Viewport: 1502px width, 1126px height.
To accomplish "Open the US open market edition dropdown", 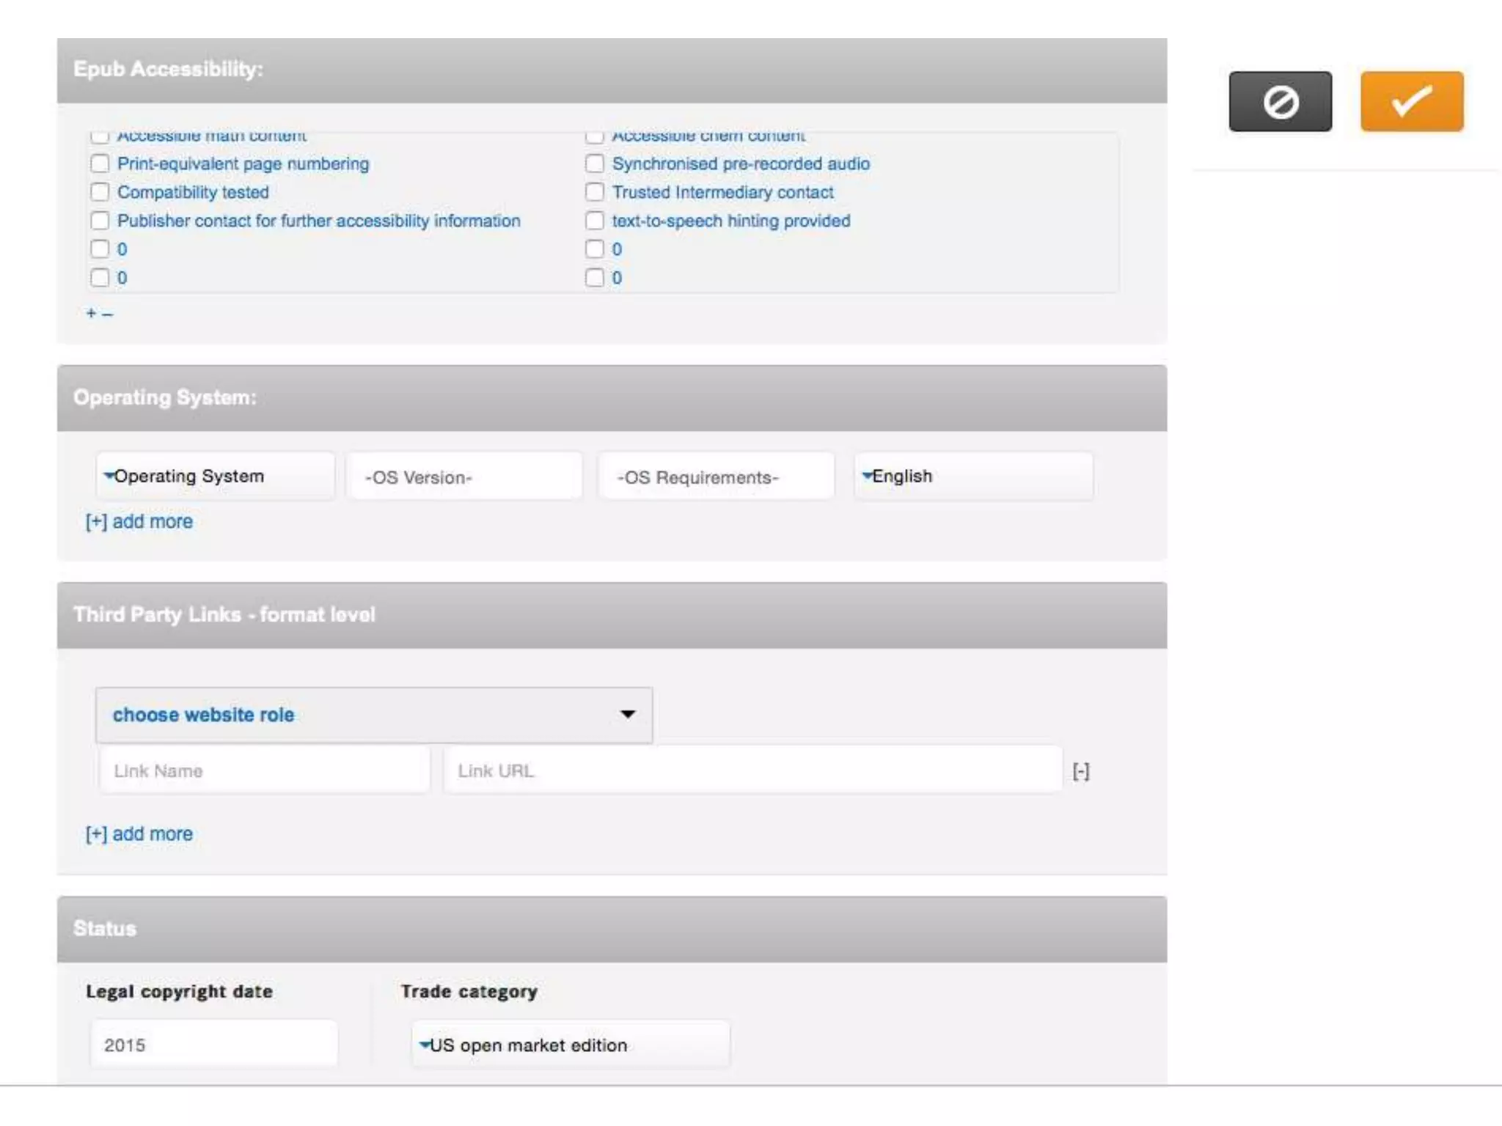I will 570,1045.
